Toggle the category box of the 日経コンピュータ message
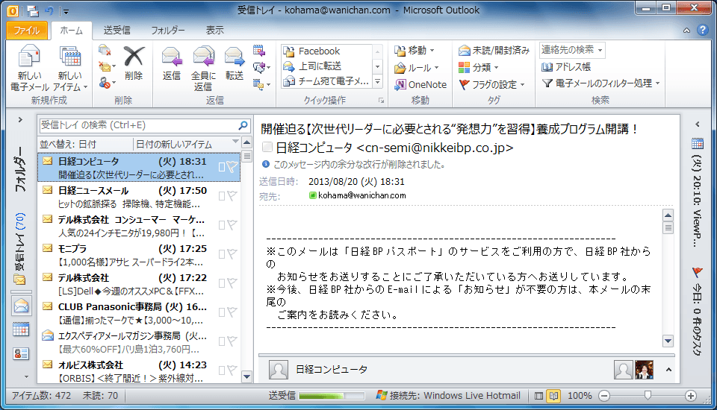717x410 pixels. coord(222,168)
